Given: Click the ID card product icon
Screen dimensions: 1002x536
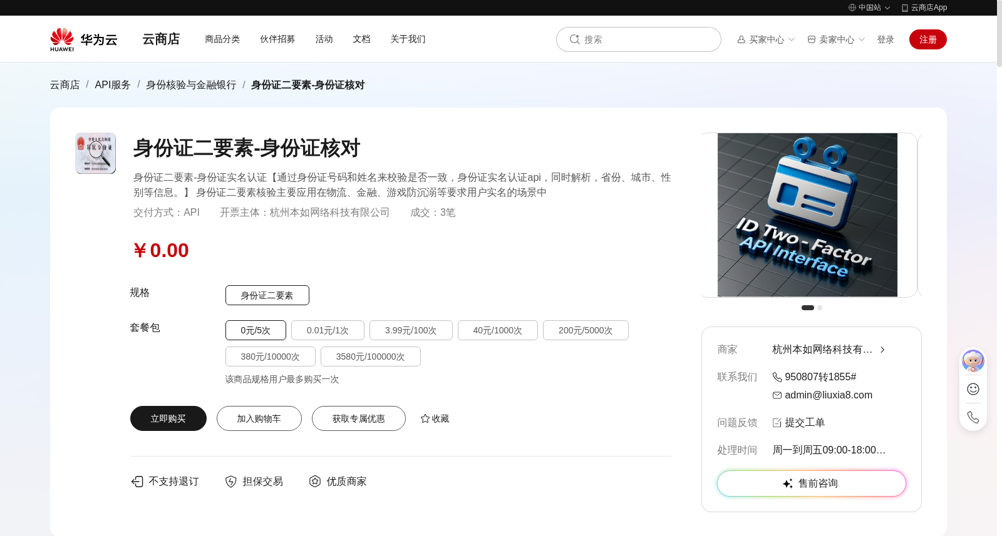Looking at the screenshot, I should pos(96,153).
